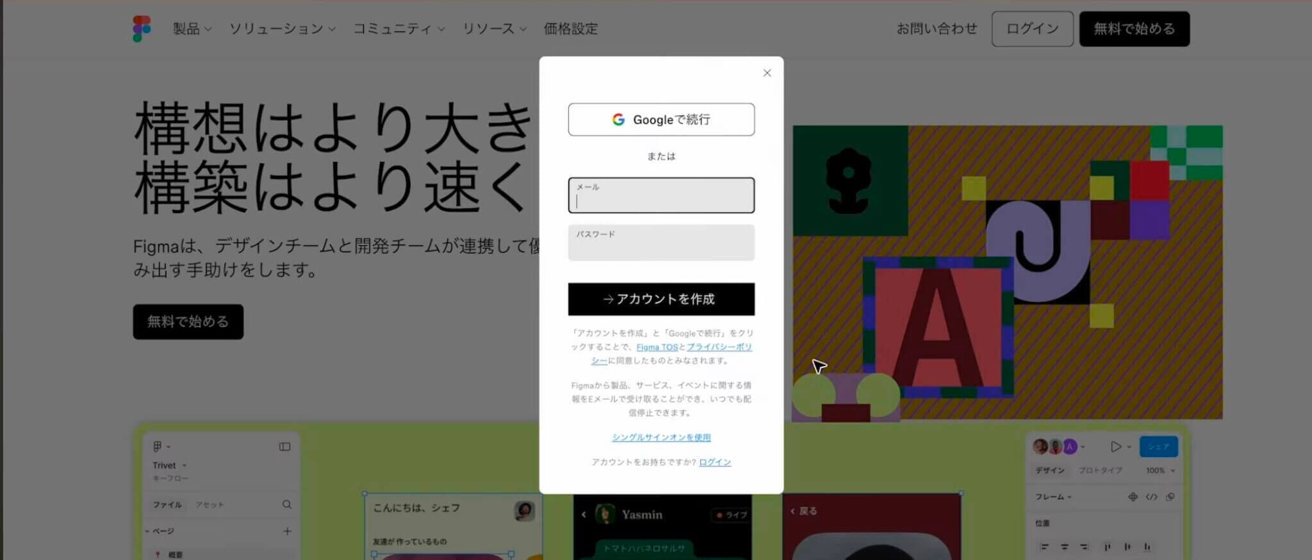Click the align horizontal centers icon
The image size is (1312, 560).
pos(1064,547)
